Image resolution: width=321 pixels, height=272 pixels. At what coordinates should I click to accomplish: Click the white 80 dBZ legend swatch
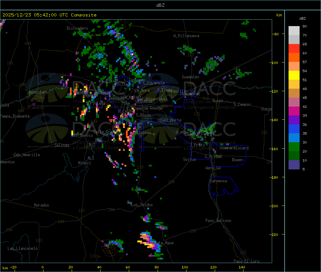294,31
